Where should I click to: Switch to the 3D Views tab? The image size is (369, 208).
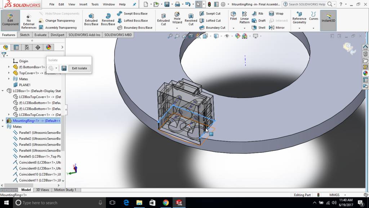pyautogui.click(x=43, y=190)
